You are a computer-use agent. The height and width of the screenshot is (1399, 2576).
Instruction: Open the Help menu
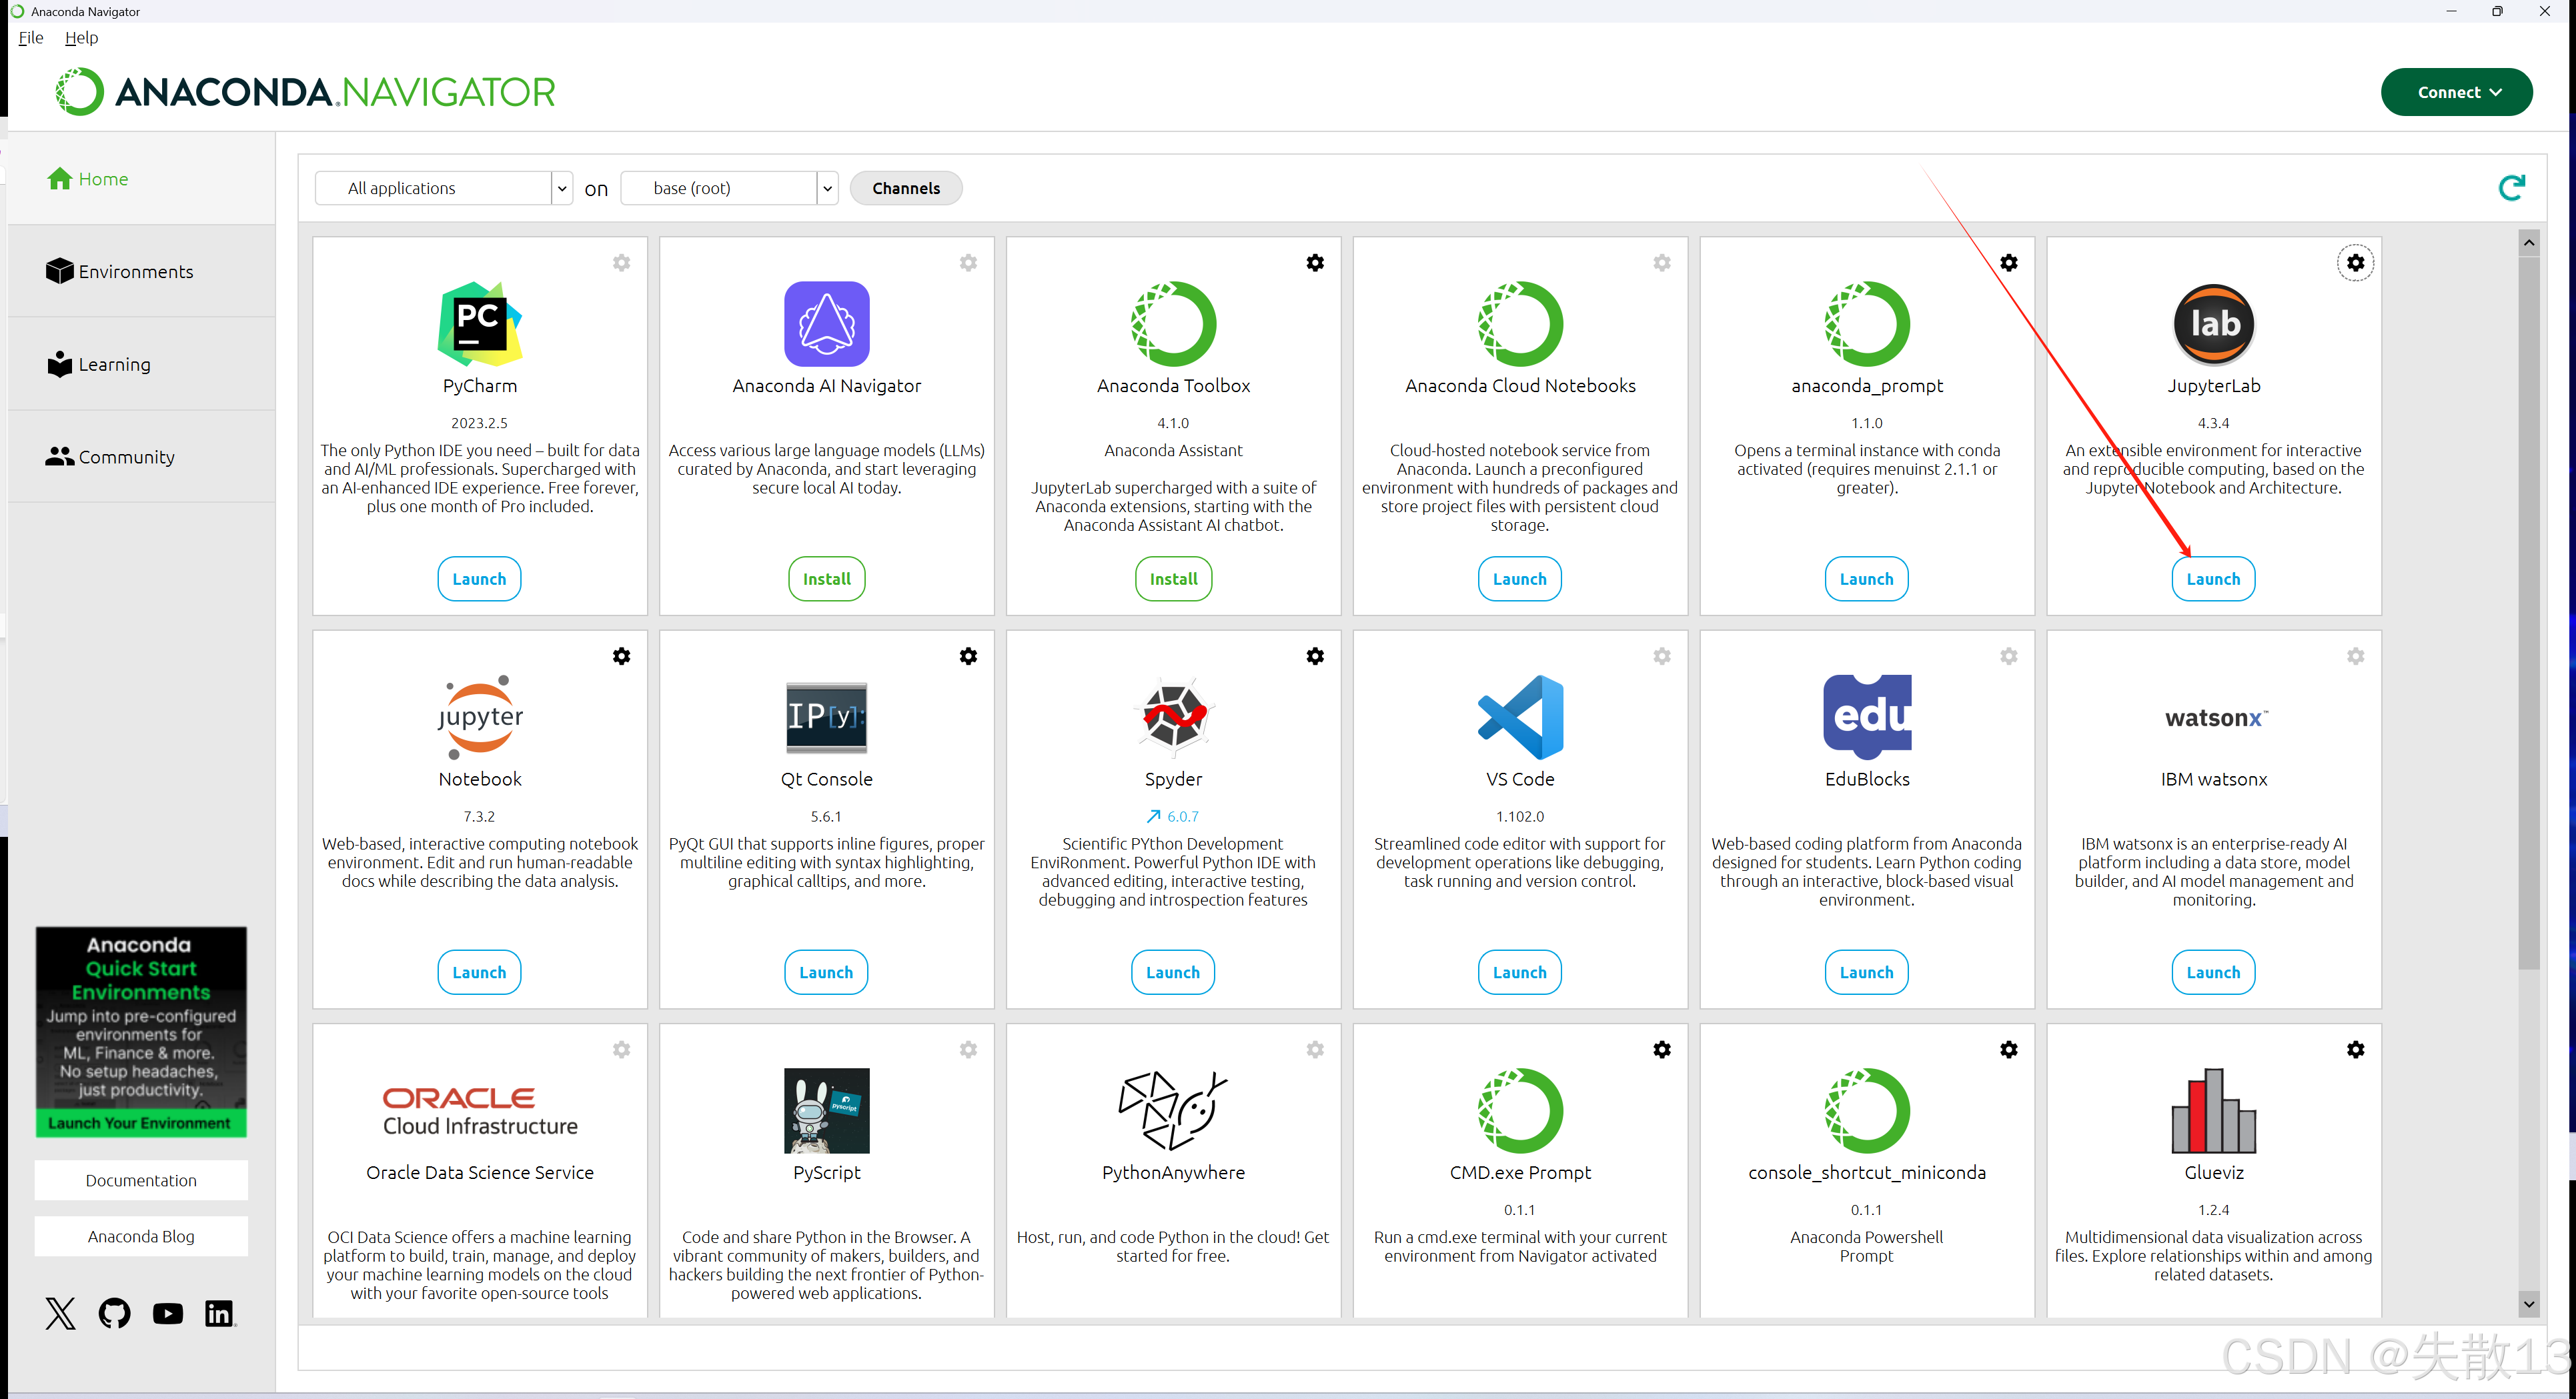(x=81, y=37)
